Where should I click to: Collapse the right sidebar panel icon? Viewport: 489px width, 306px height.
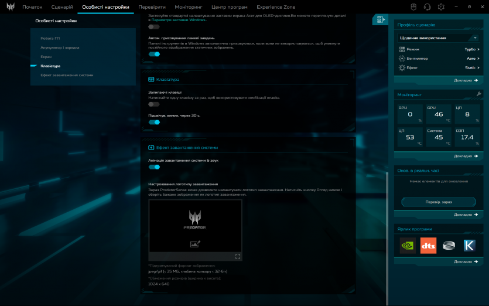pyautogui.click(x=381, y=19)
